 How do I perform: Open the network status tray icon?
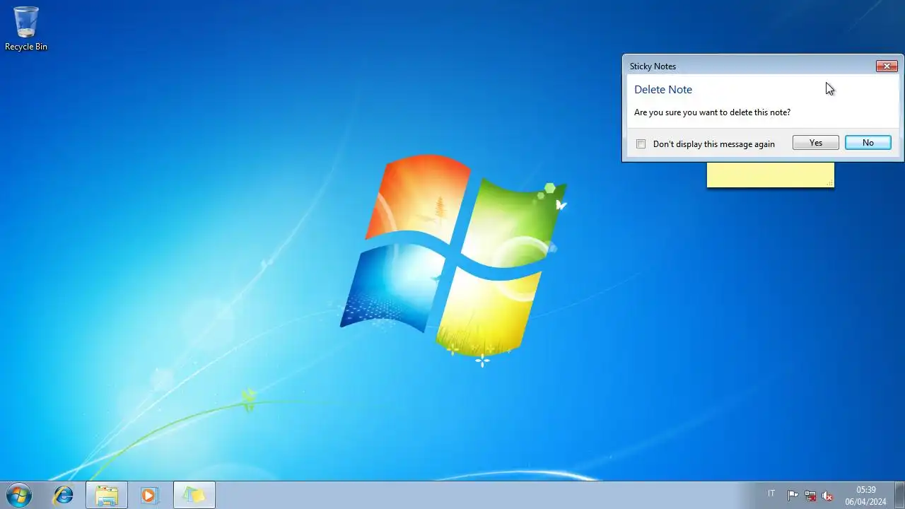click(x=810, y=496)
